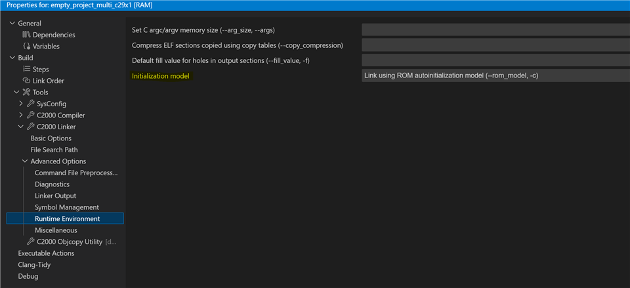Click the Variables braces icon
Viewport: 630px width, 288px height.
click(26, 46)
